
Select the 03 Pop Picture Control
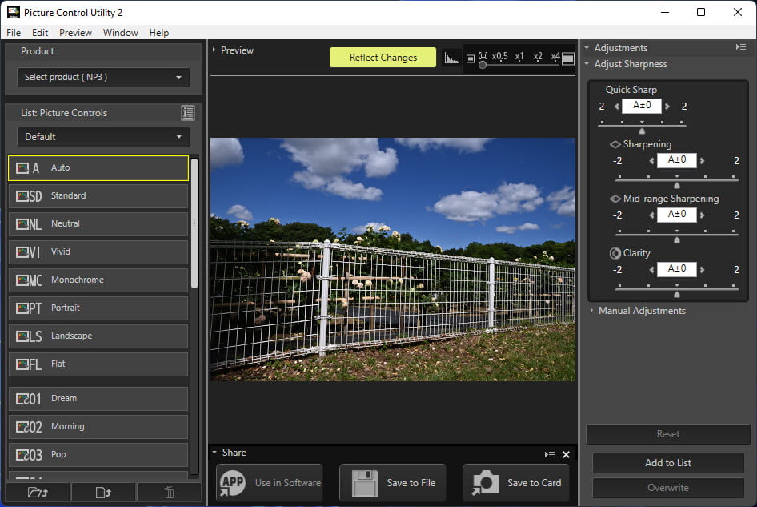[x=98, y=455]
